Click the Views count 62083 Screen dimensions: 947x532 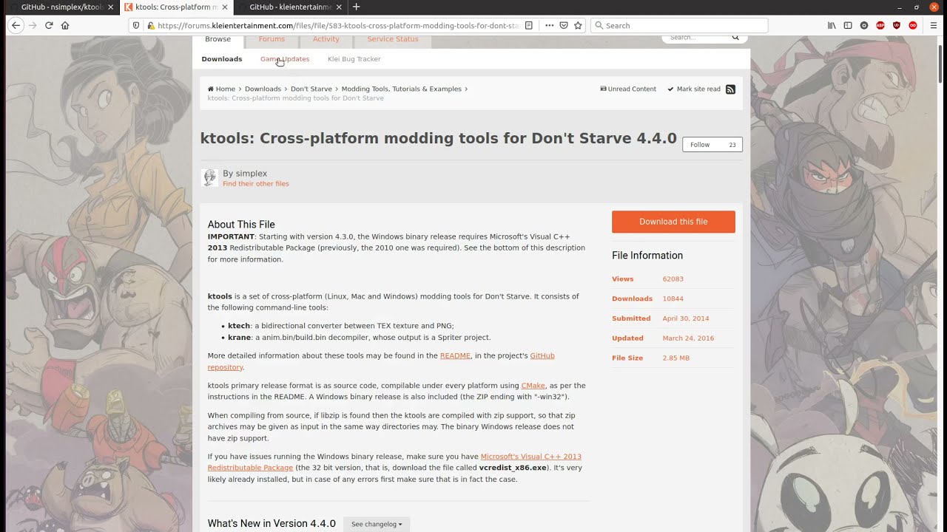tap(673, 279)
